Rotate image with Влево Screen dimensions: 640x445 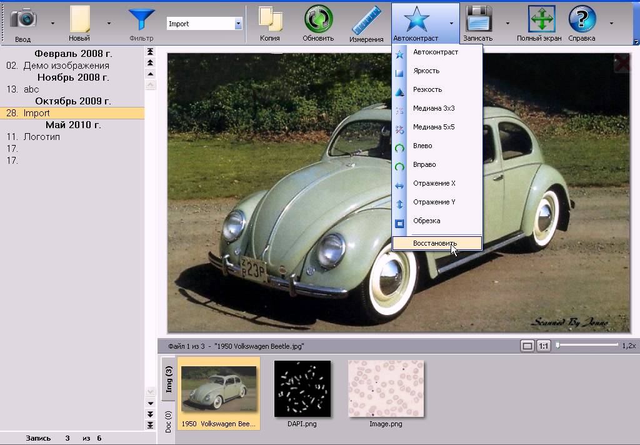[x=437, y=146]
